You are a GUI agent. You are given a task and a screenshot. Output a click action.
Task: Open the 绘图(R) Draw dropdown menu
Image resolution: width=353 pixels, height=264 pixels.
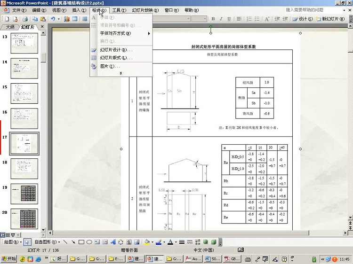point(13,242)
